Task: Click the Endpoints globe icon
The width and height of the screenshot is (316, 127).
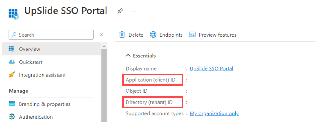Action: point(153,35)
